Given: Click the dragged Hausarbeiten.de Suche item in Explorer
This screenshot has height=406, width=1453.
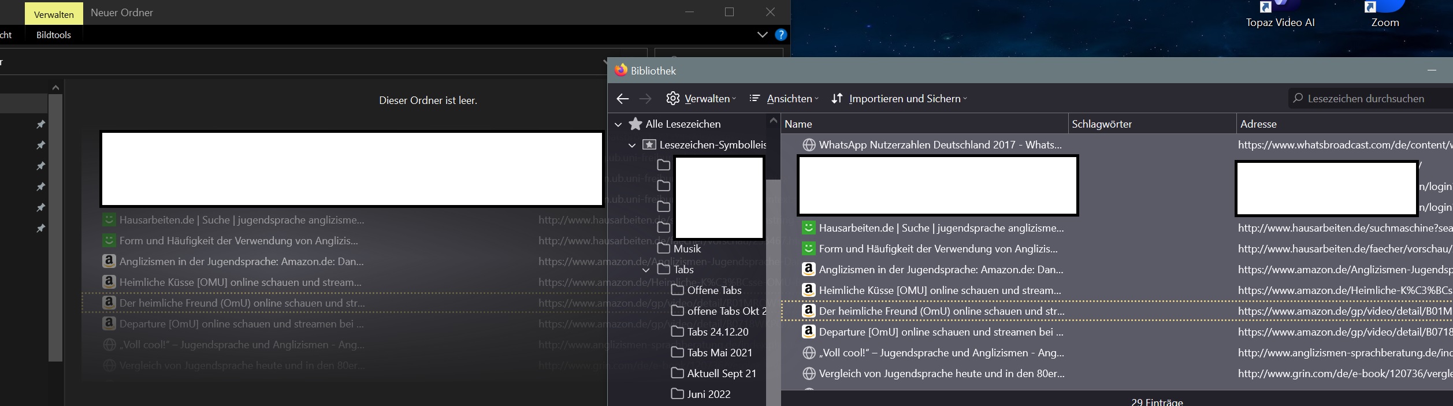Looking at the screenshot, I should tap(233, 220).
